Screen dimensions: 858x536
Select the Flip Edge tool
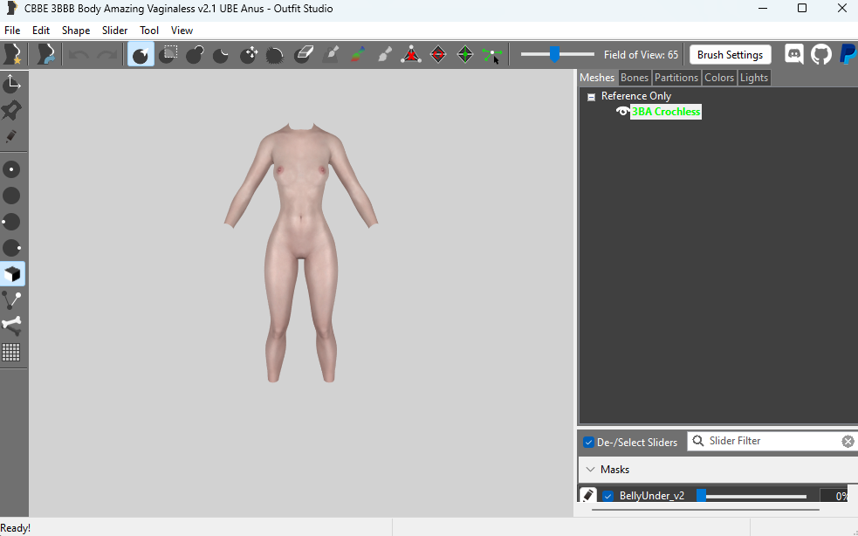(438, 54)
